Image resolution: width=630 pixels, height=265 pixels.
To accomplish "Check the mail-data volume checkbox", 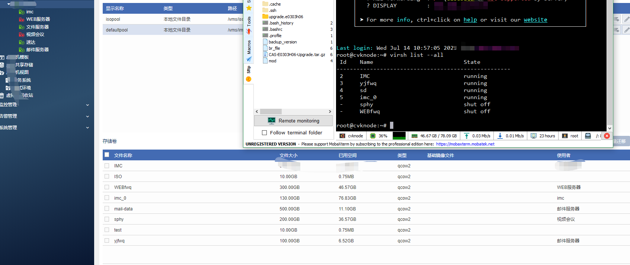I will click(x=107, y=209).
